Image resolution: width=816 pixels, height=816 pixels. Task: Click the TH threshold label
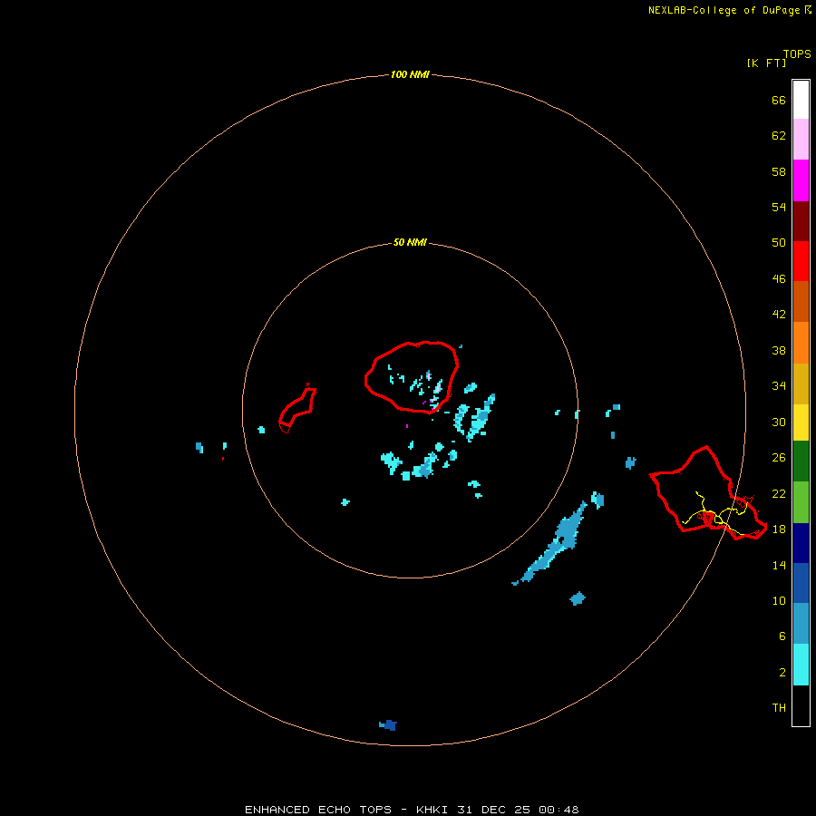[779, 707]
